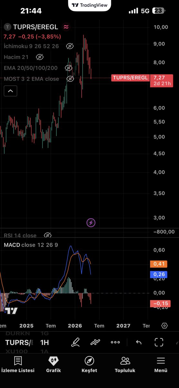
Task: Open the Keşfet tab
Action: (x=89, y=365)
